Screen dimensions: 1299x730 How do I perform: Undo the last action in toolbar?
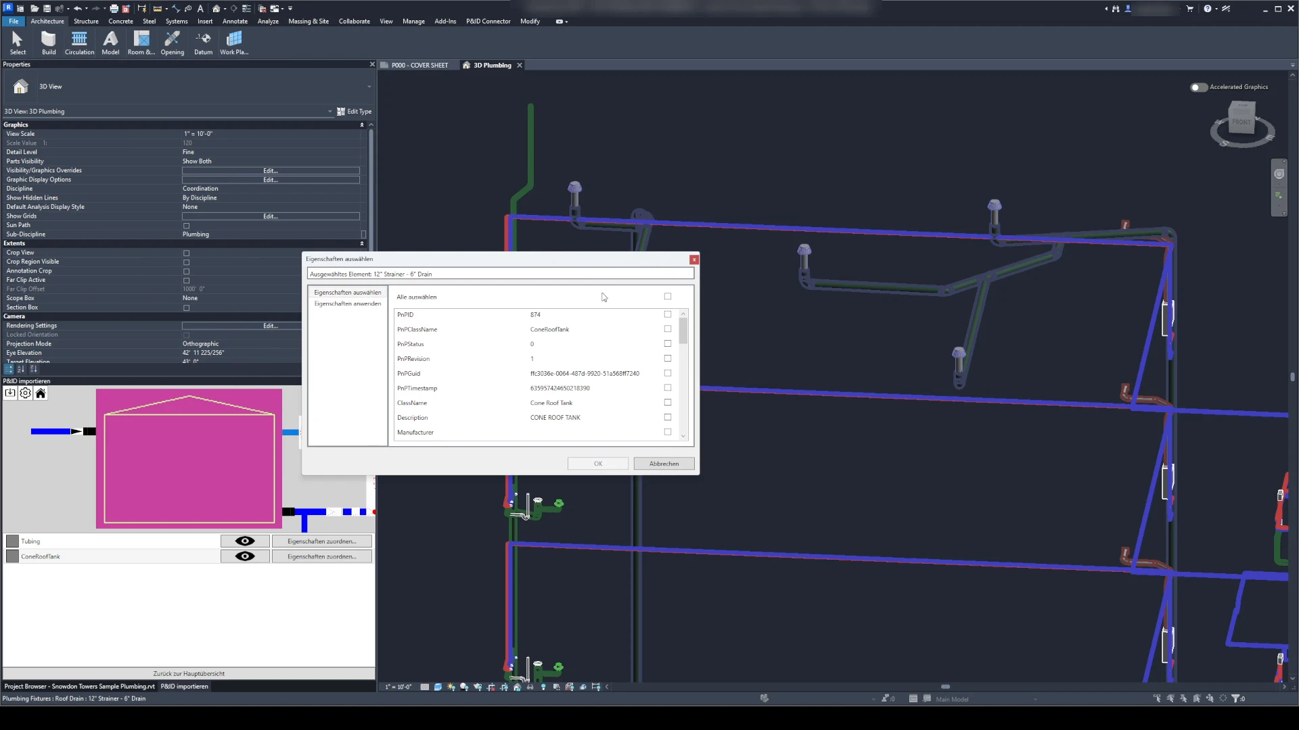pos(77,9)
